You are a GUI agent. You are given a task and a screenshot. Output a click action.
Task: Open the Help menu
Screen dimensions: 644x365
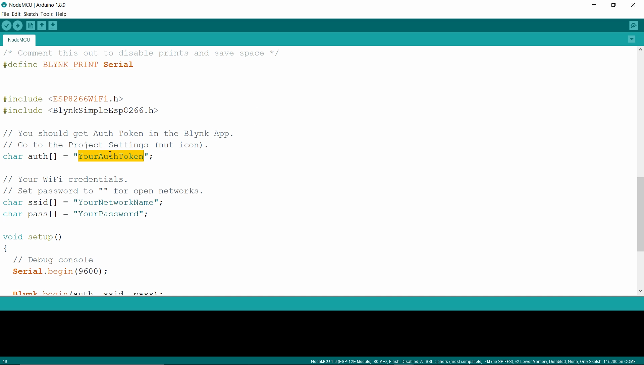(61, 14)
